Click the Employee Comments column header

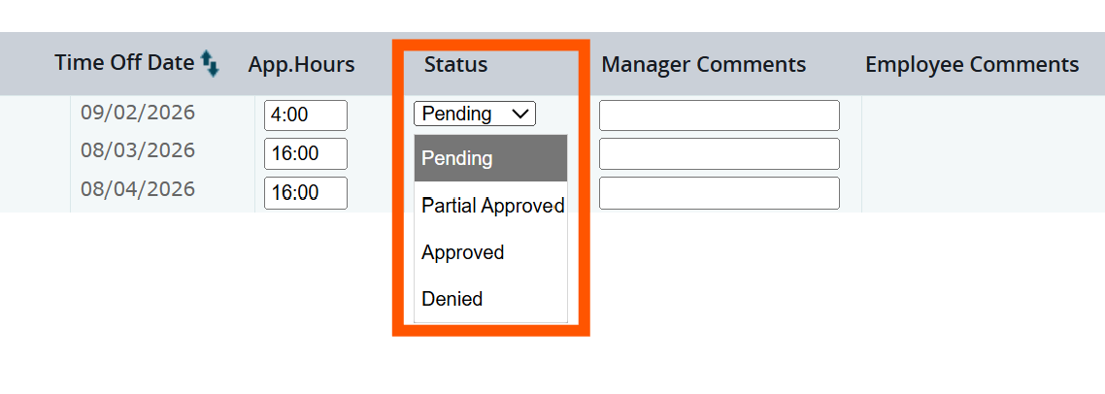[x=973, y=65]
